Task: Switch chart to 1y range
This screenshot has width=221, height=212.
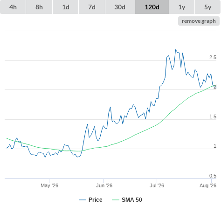Action: 182,7
